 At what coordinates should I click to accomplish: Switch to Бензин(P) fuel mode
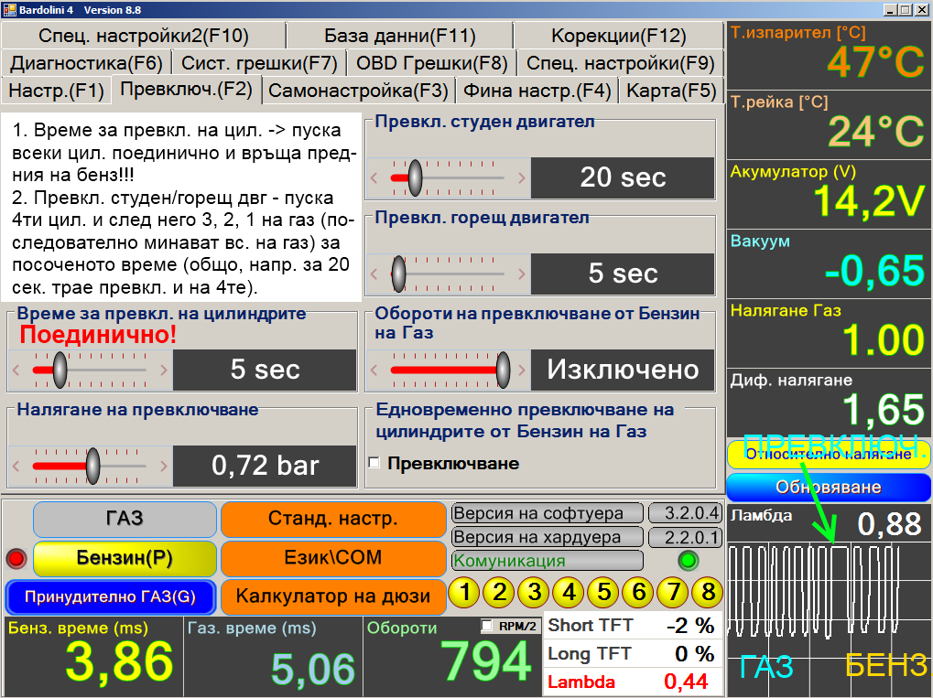click(x=125, y=558)
